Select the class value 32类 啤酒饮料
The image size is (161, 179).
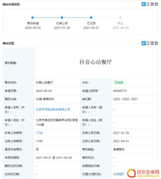(x=45, y=99)
